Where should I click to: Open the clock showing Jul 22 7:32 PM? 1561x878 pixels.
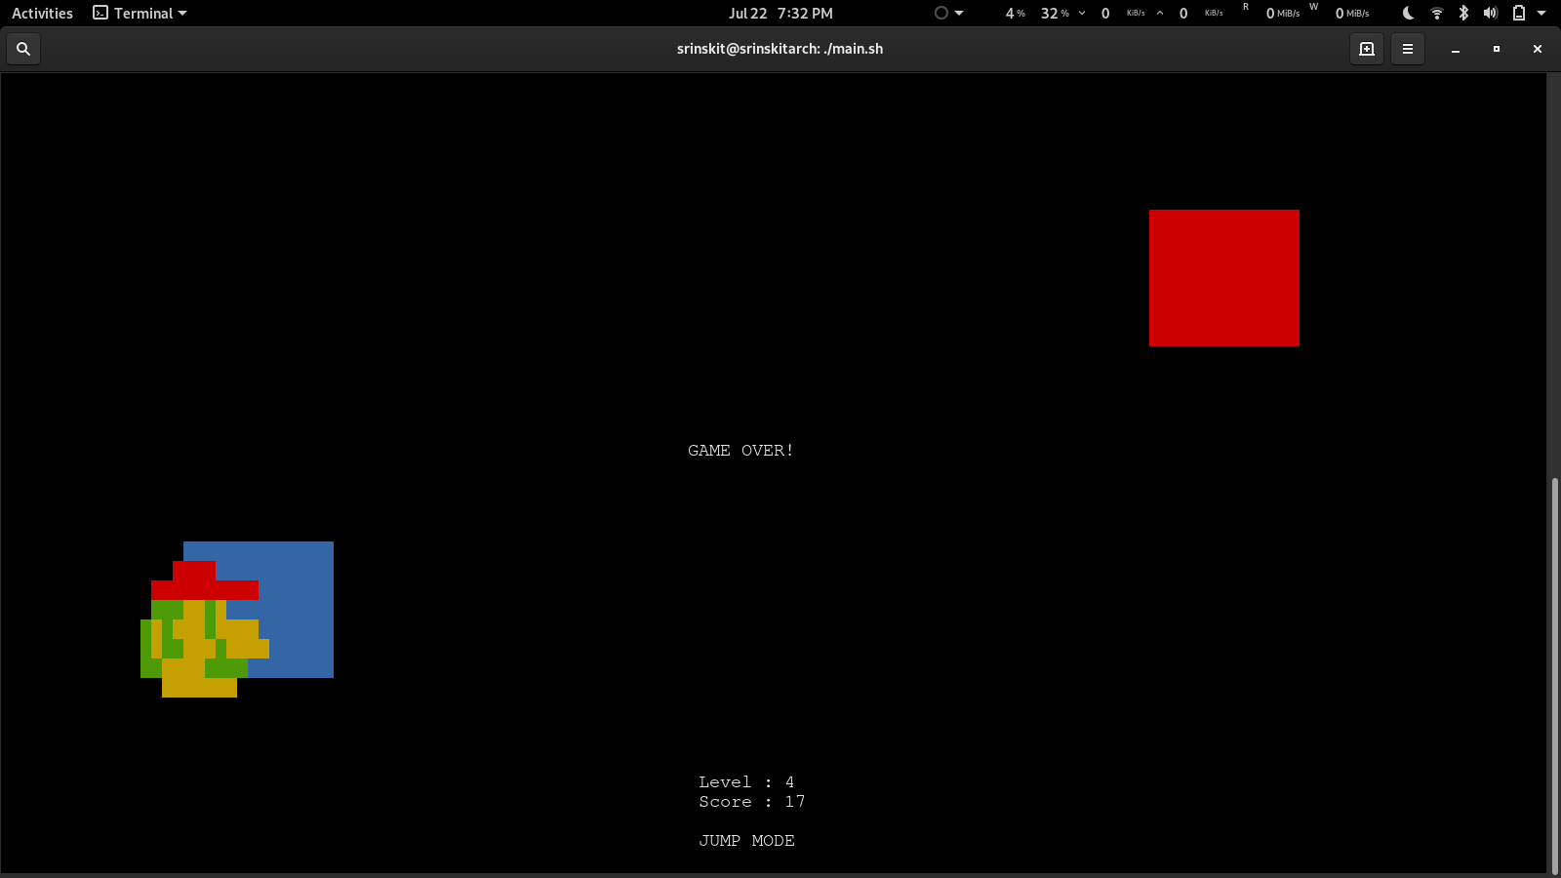pos(780,13)
